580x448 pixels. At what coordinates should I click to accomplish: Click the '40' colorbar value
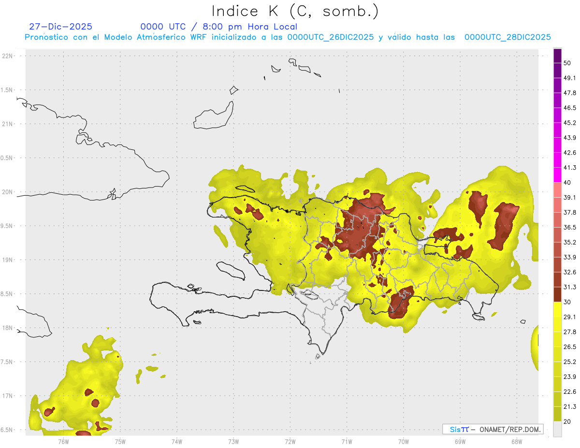[x=567, y=183]
